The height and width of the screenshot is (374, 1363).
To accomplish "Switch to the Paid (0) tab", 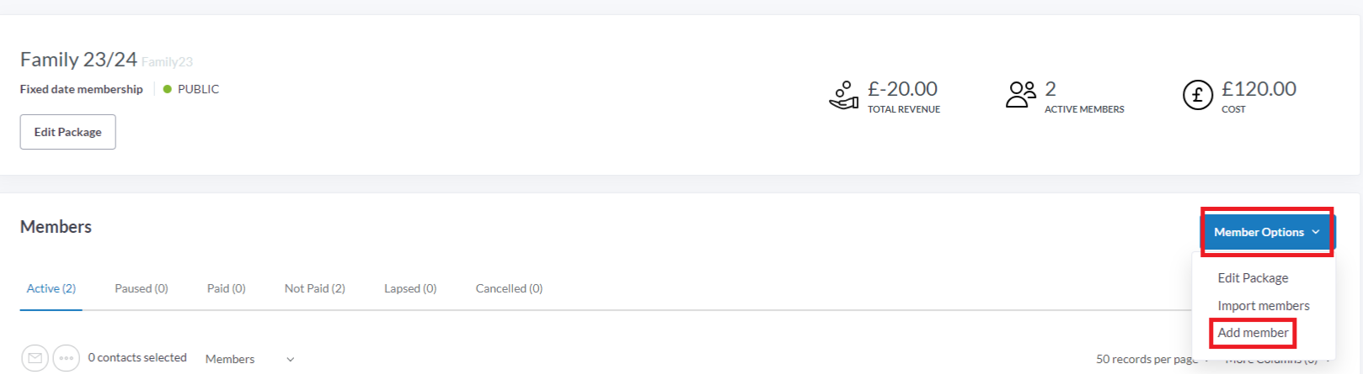I will pos(227,288).
